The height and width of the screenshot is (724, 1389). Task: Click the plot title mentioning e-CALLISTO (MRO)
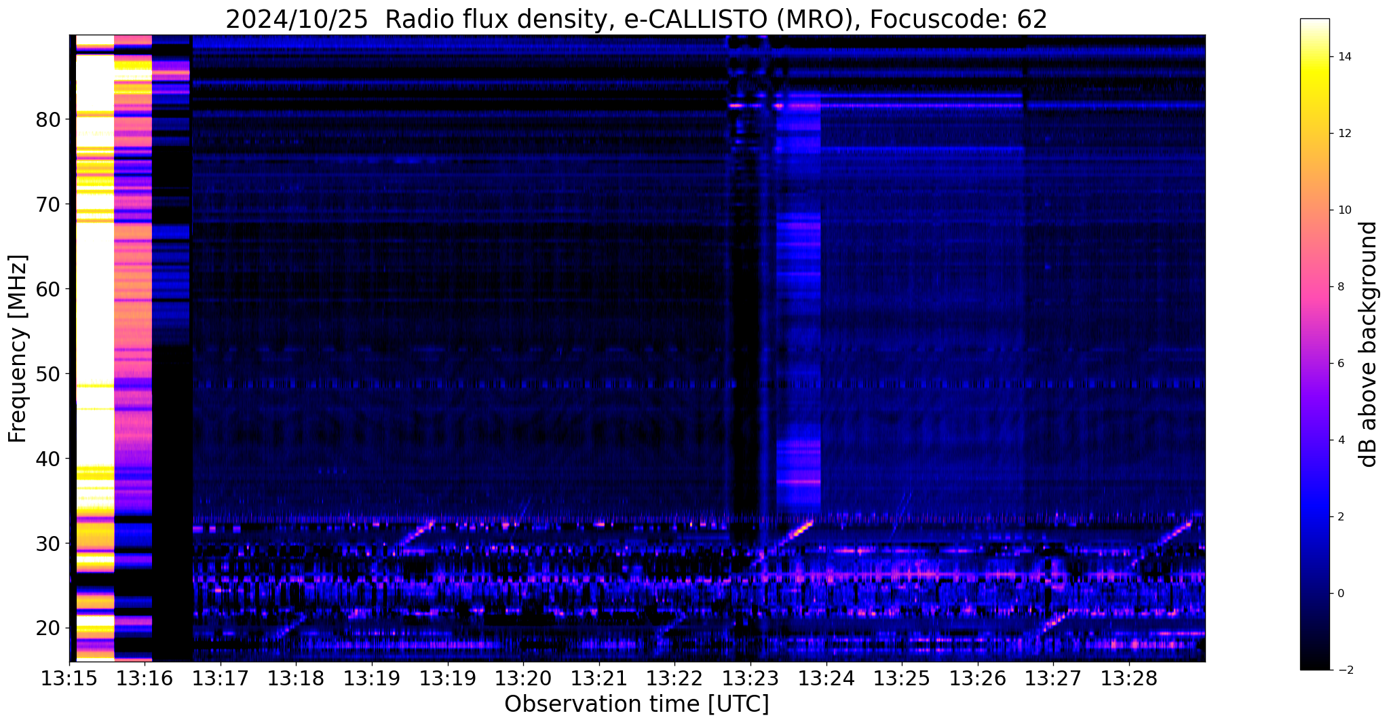tap(636, 20)
